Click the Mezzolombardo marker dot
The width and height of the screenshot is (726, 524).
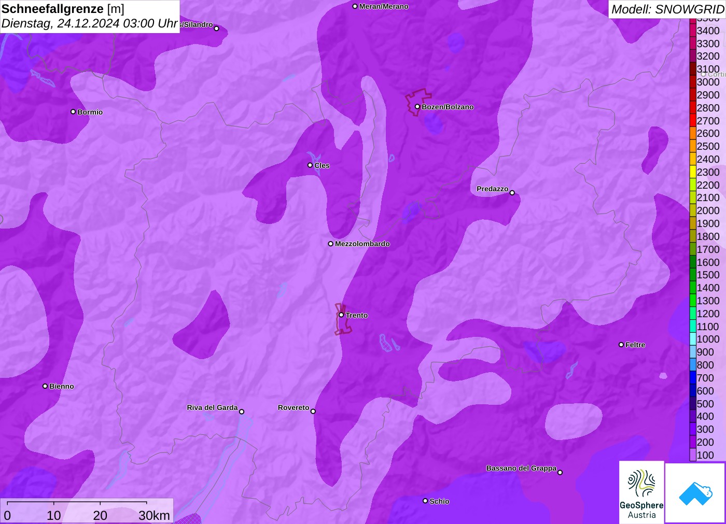331,244
